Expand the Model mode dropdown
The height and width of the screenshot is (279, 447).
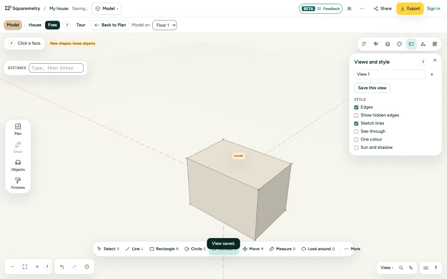point(107,9)
